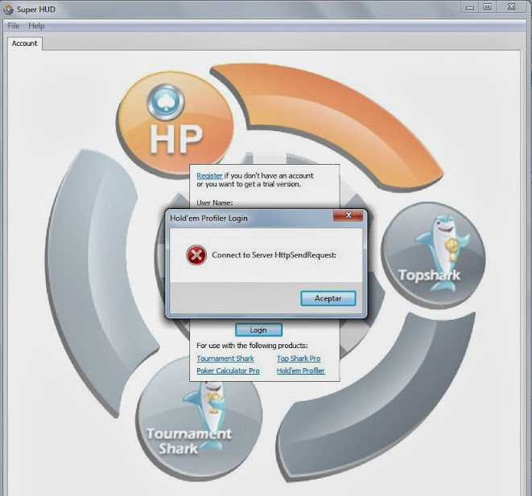
Task: Select the Topshark shark icon
Action: click(433, 255)
